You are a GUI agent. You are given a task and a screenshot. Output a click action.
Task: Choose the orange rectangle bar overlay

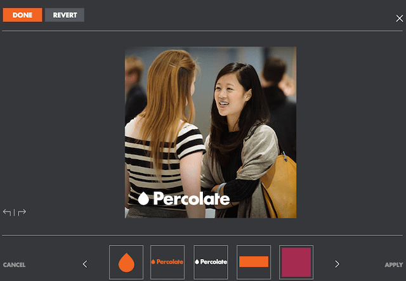(x=254, y=262)
